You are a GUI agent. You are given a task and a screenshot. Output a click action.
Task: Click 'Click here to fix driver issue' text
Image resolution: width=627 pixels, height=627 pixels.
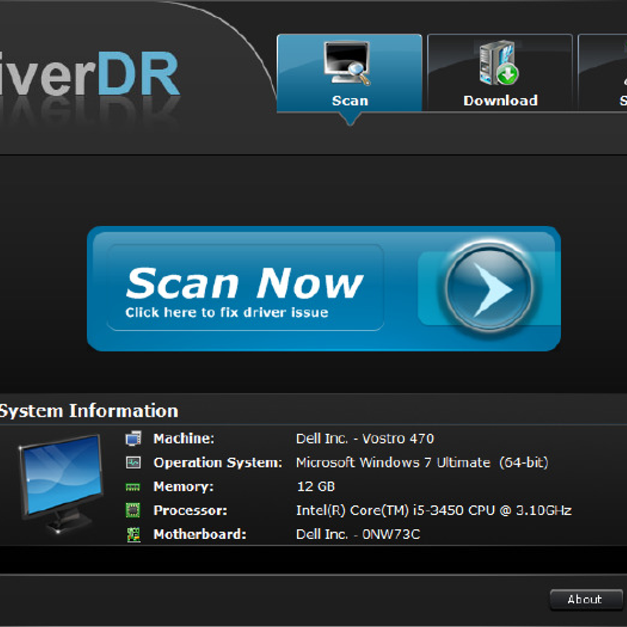(x=227, y=312)
